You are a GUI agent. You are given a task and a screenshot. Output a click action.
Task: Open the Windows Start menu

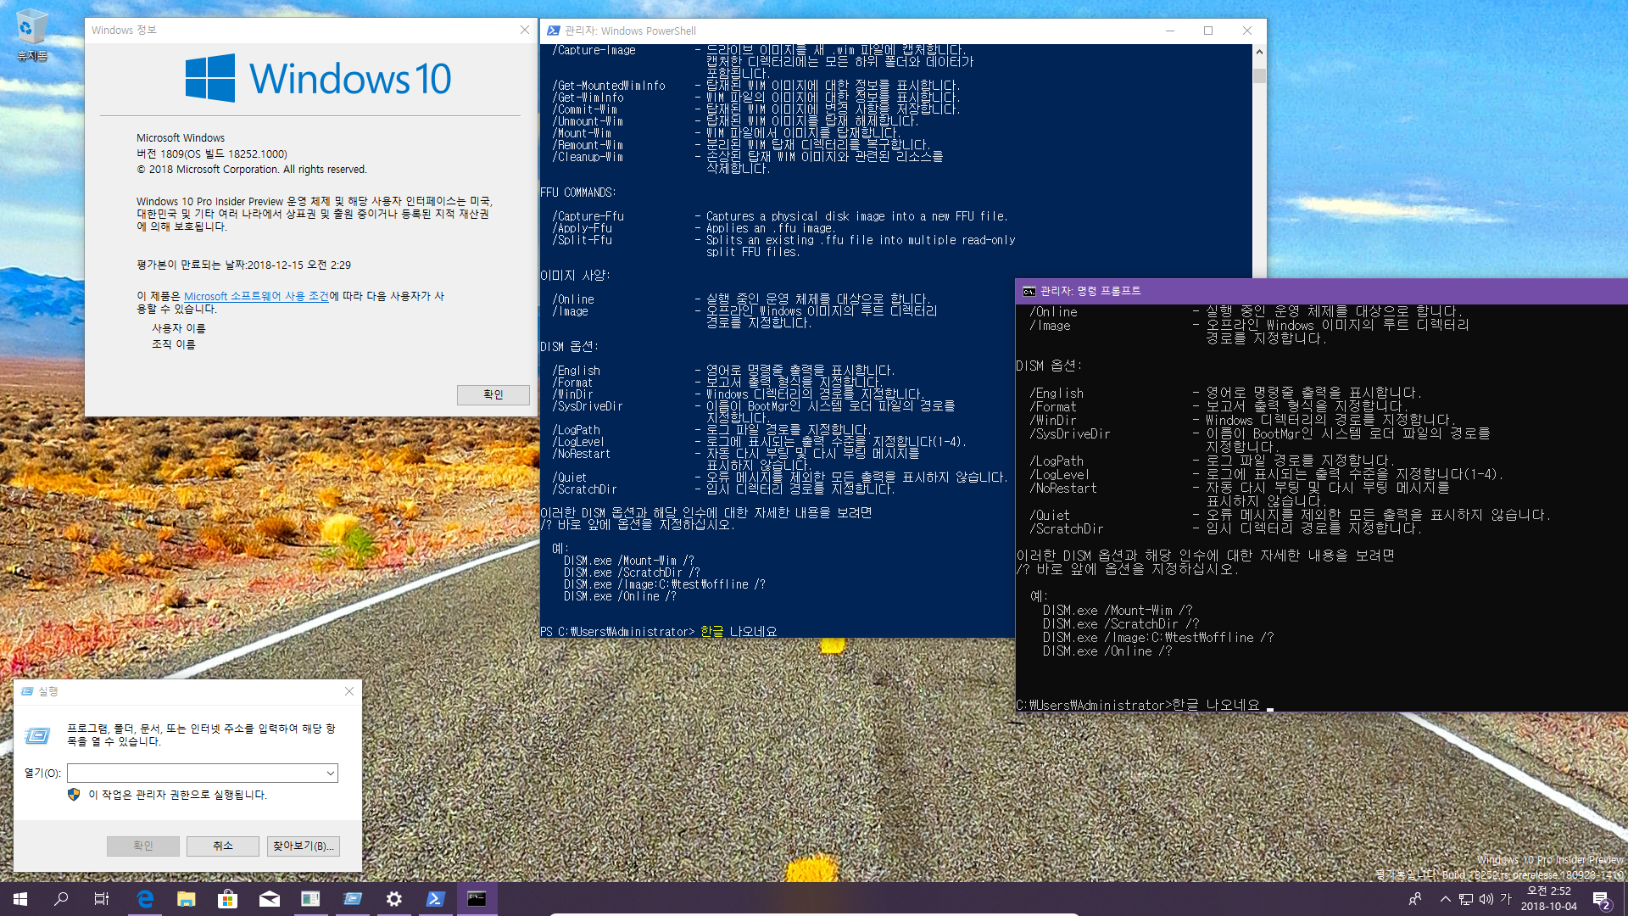(20, 899)
